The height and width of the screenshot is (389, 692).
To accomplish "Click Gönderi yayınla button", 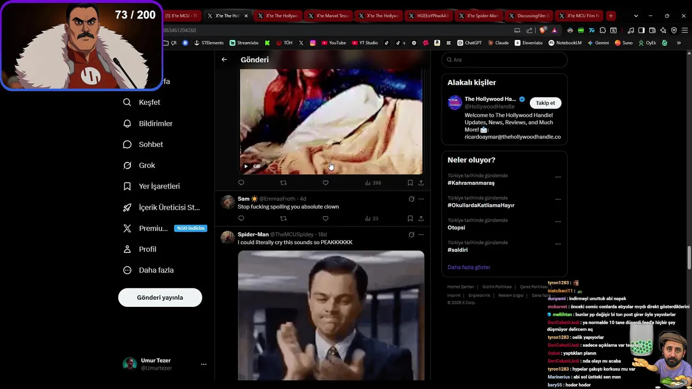I will [x=160, y=298].
